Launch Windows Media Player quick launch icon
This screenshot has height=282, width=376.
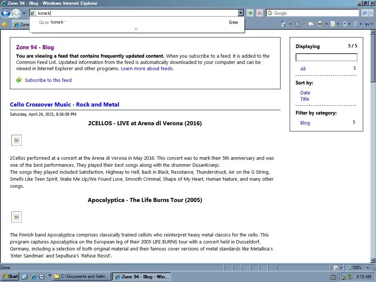point(42,276)
